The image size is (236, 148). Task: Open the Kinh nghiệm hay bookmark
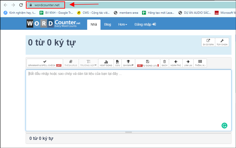20,13
